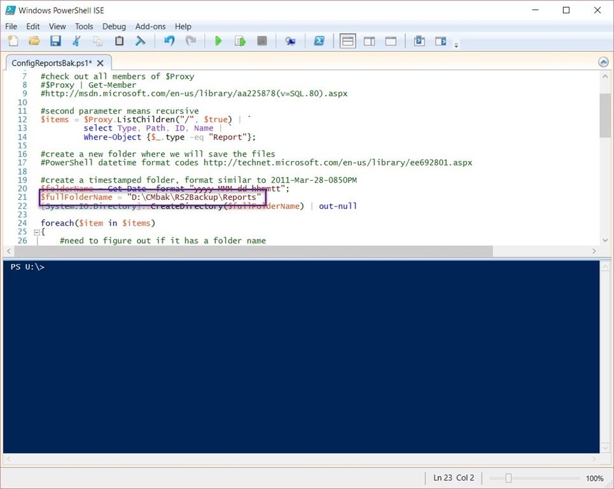Image resolution: width=614 pixels, height=489 pixels.
Task: Open the View menu
Action: pyautogui.click(x=57, y=26)
